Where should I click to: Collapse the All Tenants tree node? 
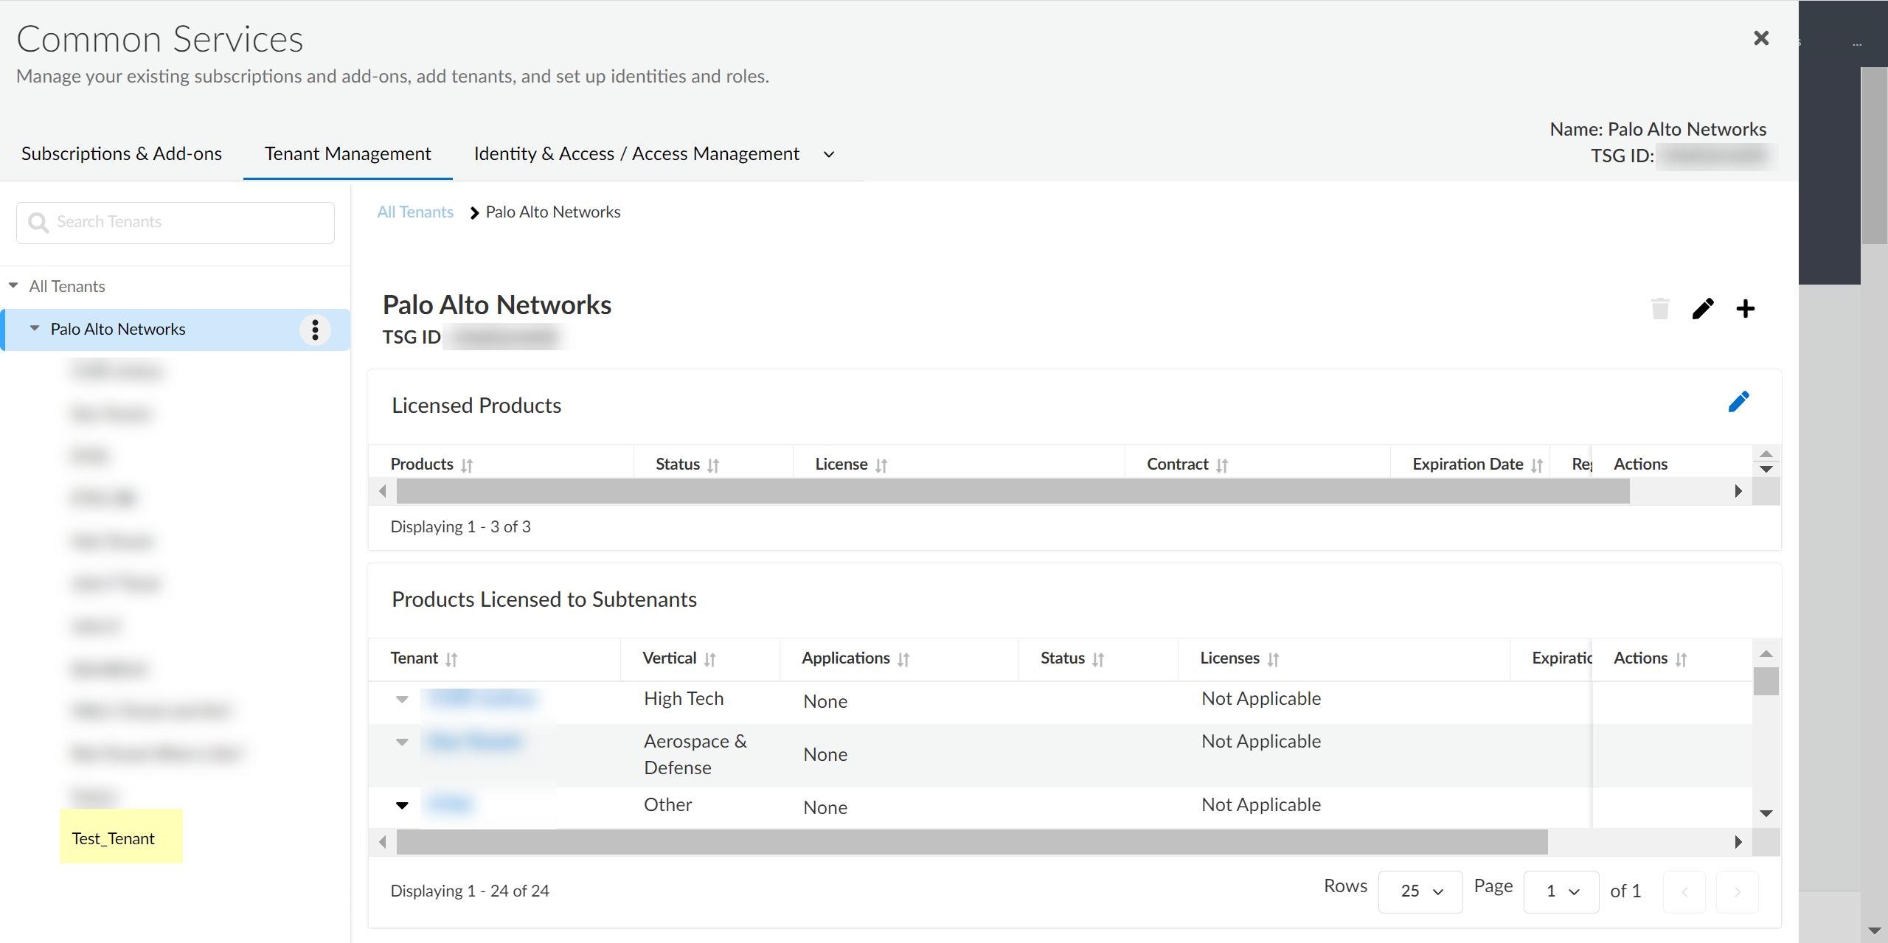(13, 286)
